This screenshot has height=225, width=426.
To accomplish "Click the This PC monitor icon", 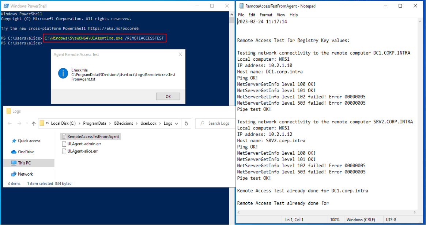I will [x=14, y=163].
